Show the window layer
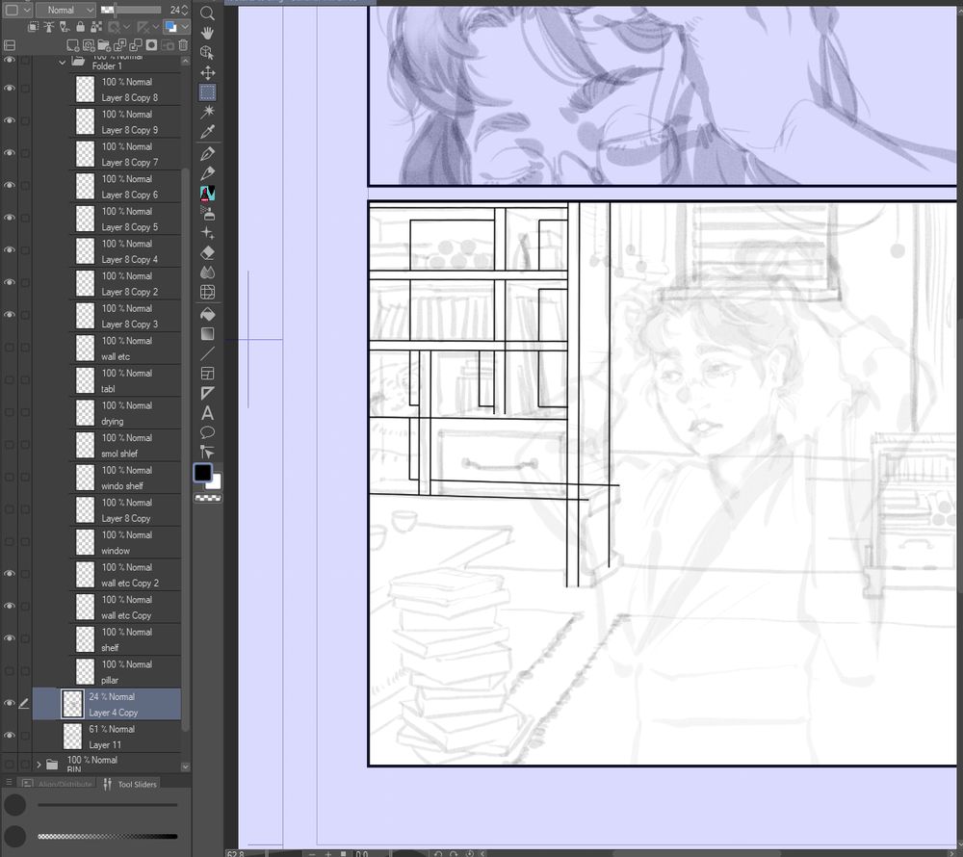The image size is (963, 857). [10, 541]
